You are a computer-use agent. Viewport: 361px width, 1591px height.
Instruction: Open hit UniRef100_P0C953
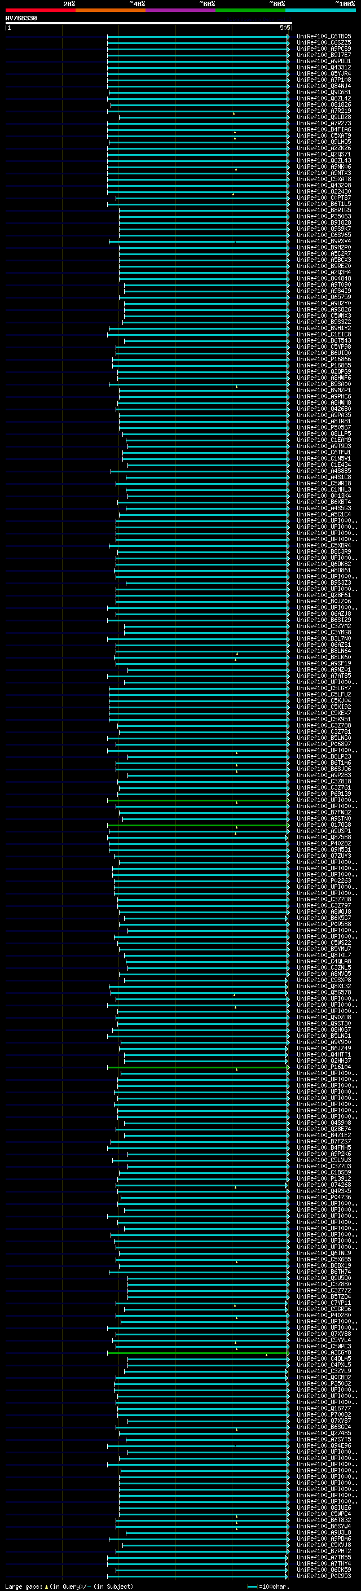[x=323, y=1577]
